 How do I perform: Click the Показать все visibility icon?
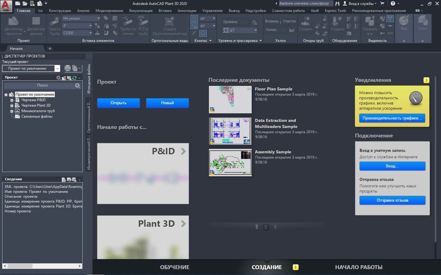point(370,26)
